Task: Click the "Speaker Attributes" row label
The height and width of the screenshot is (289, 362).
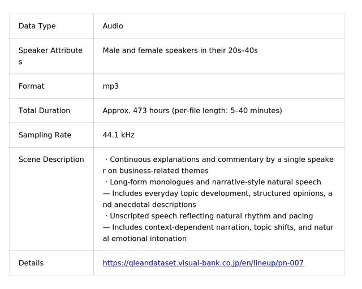Action: click(x=50, y=51)
